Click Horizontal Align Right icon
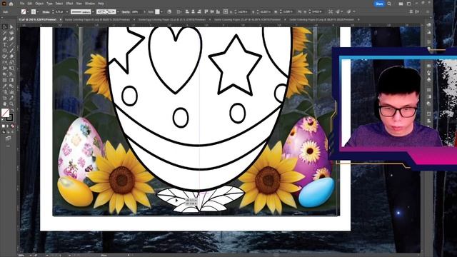Screen dimensions: 457x257 [x=199, y=11]
